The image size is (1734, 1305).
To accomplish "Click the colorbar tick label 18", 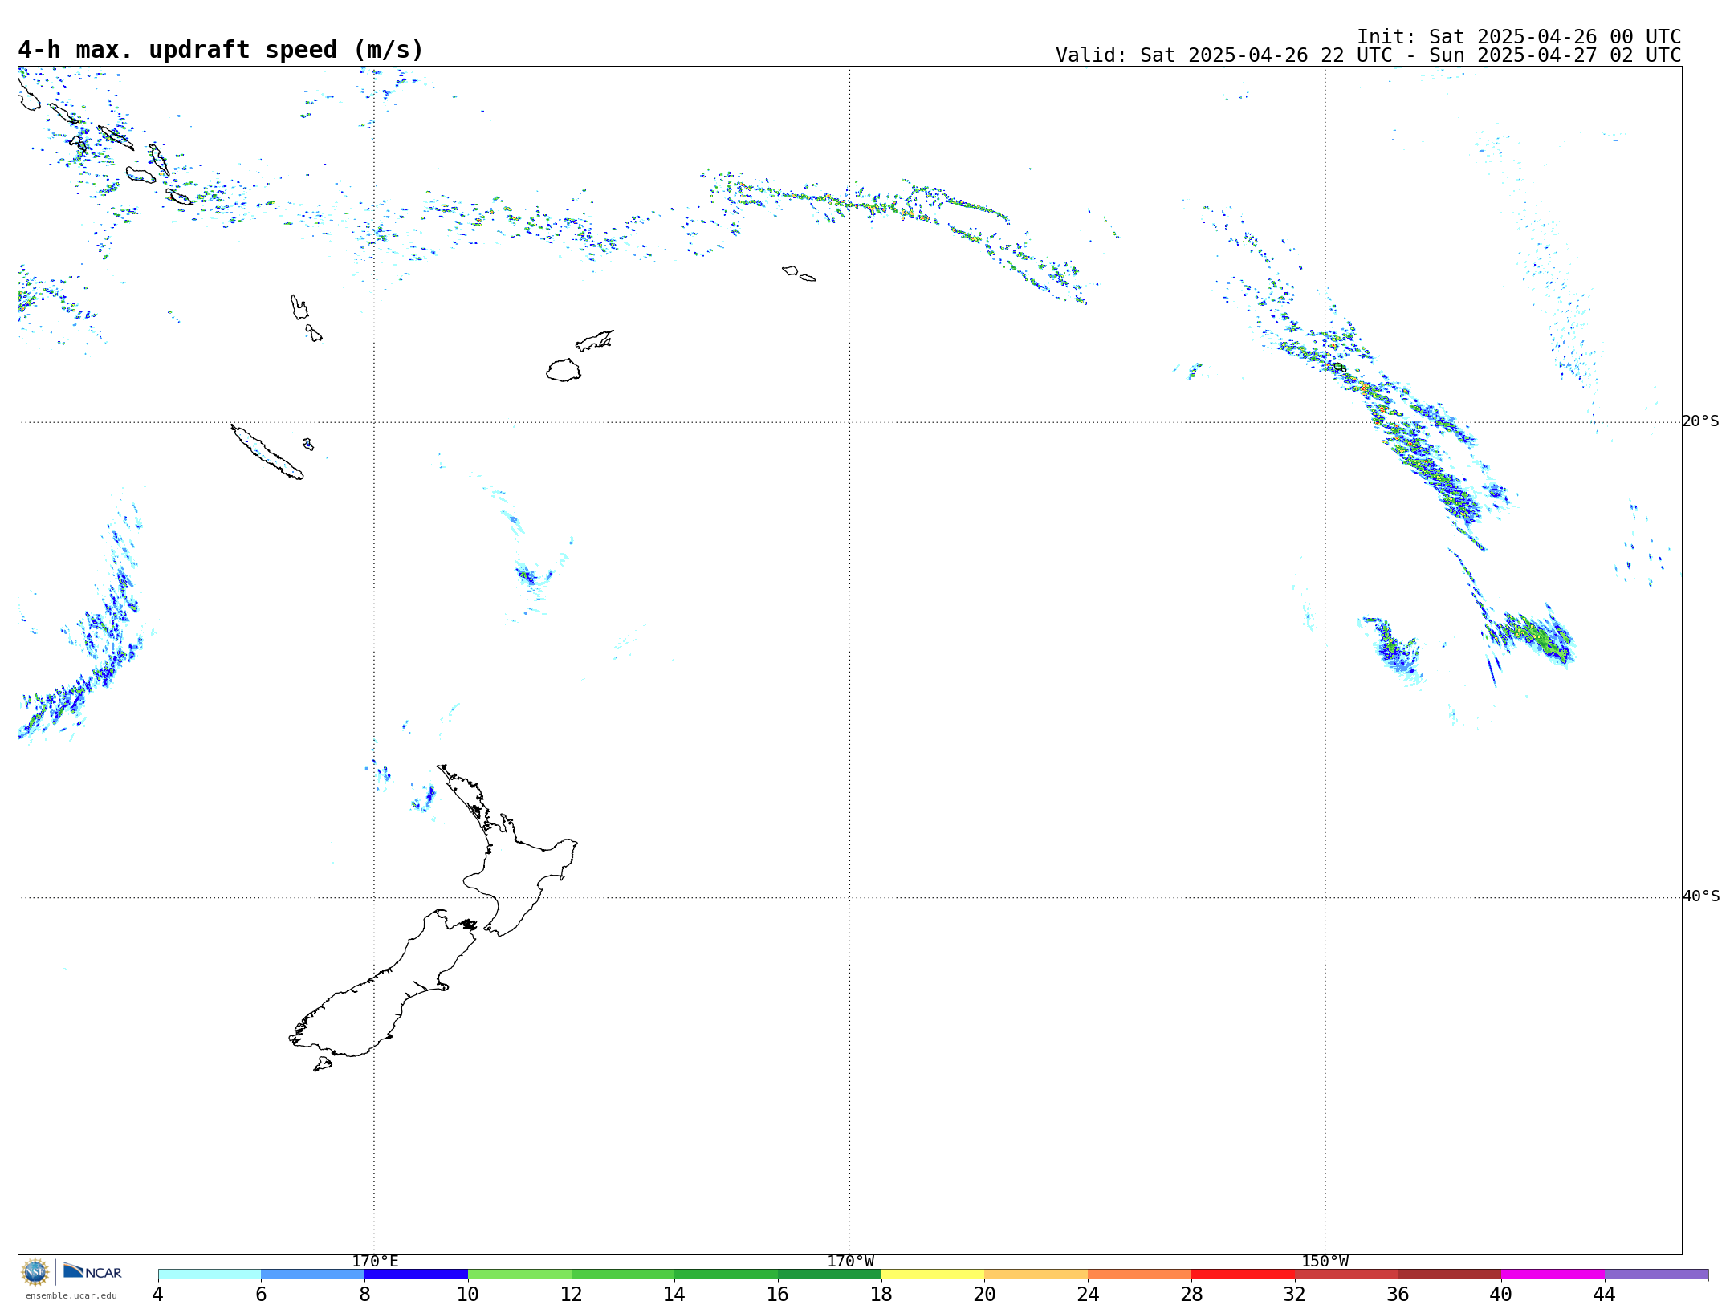I will [881, 1294].
